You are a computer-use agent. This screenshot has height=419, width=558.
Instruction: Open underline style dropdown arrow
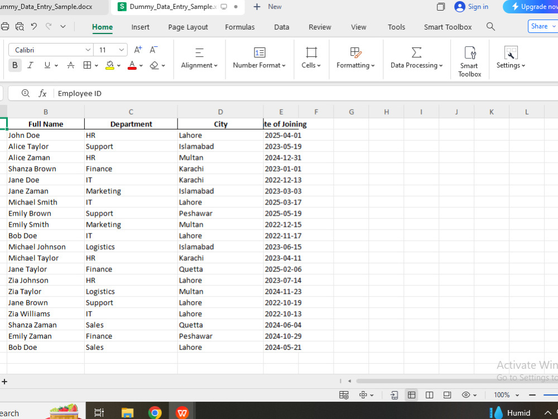click(56, 65)
